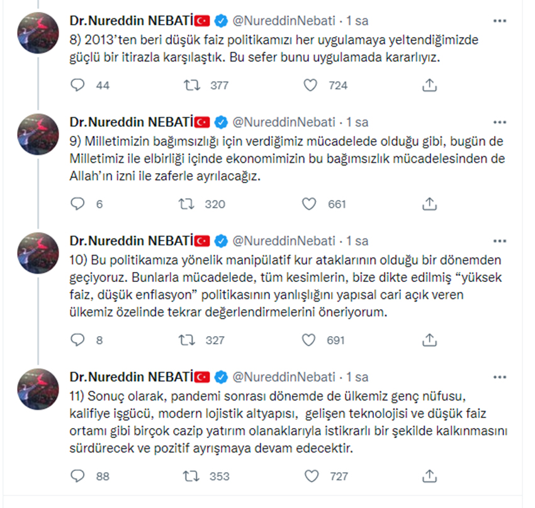Reply to tweet 8 about low interest policy

click(x=77, y=85)
